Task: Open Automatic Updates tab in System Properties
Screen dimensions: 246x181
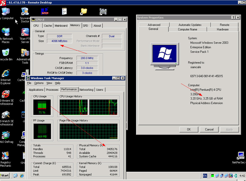Action: coord(190,25)
